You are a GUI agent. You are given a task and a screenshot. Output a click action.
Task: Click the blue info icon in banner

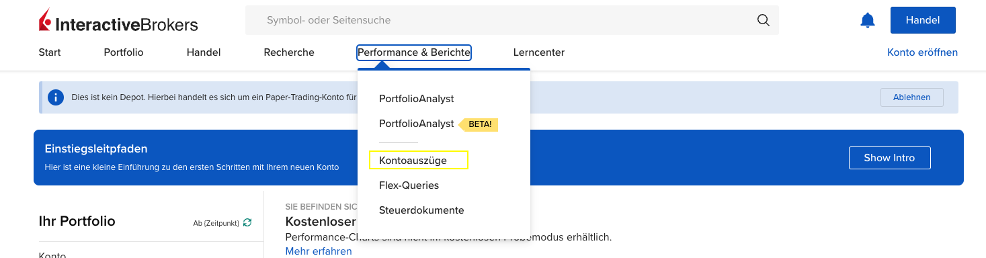tap(56, 97)
